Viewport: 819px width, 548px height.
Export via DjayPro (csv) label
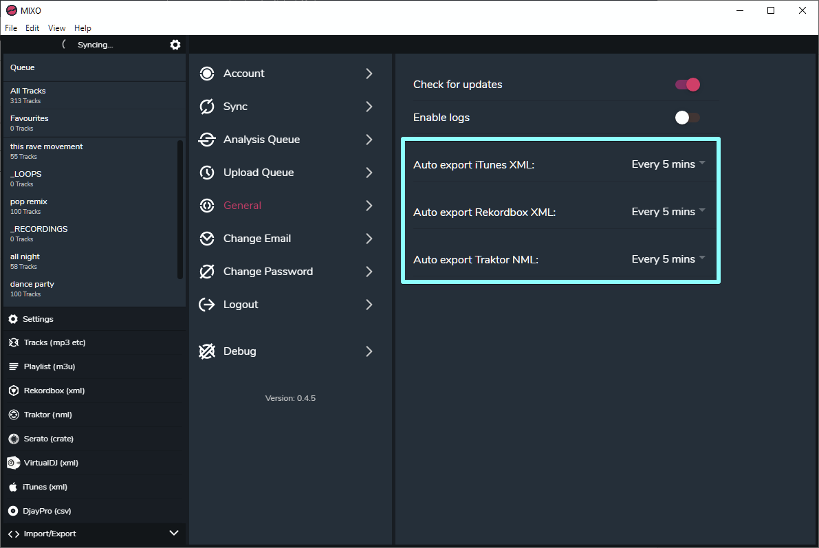[x=47, y=511]
